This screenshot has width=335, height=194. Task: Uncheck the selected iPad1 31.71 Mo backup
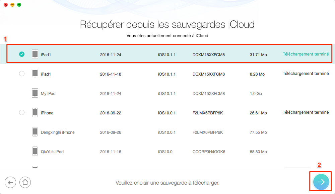(21, 54)
